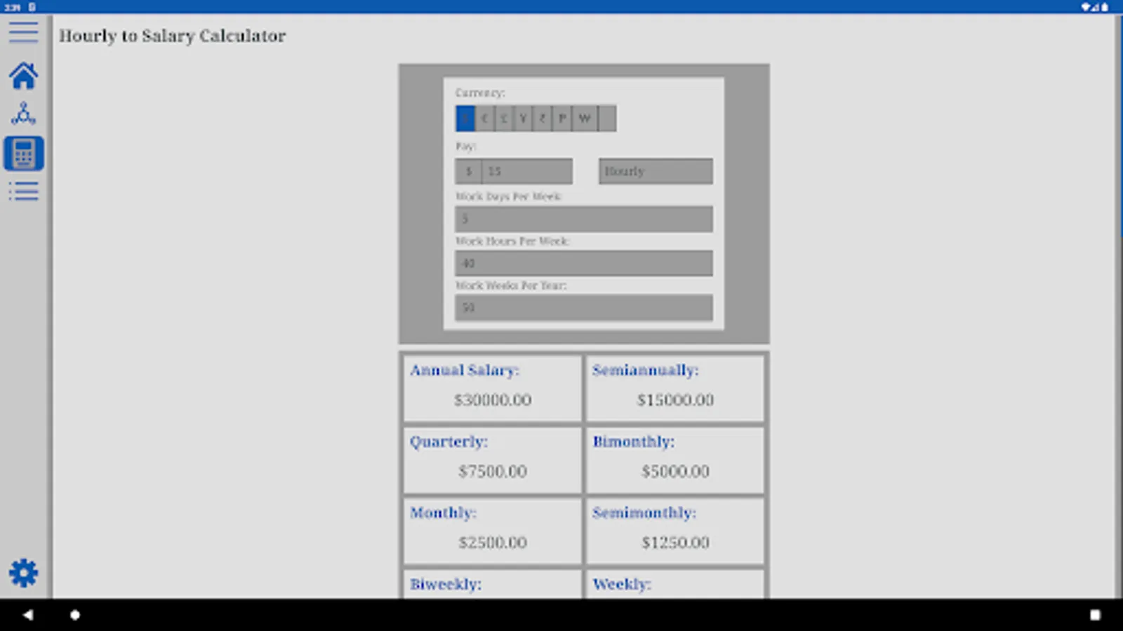Click the Annual Salary result box
Viewport: 1123px width, 631px height.
tap(491, 388)
